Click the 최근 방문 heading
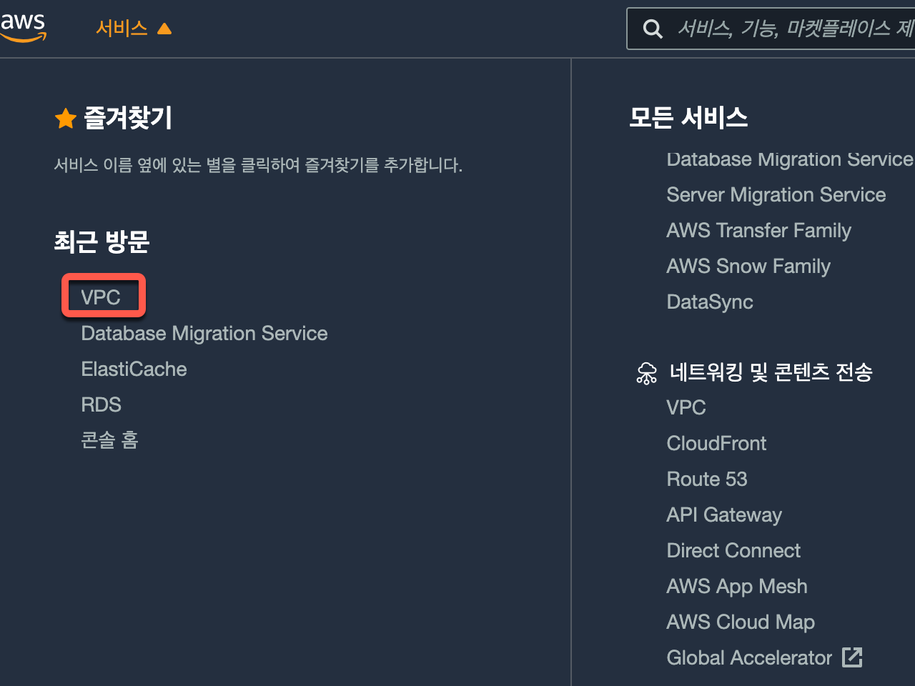 [x=102, y=242]
